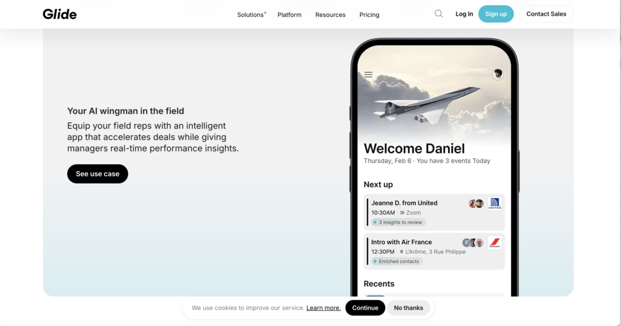Click Log In
The height and width of the screenshot is (326, 621).
coord(464,14)
